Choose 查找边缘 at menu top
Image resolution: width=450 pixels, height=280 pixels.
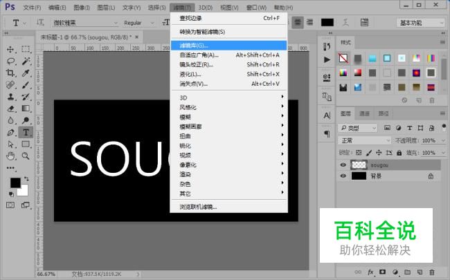[x=229, y=18]
